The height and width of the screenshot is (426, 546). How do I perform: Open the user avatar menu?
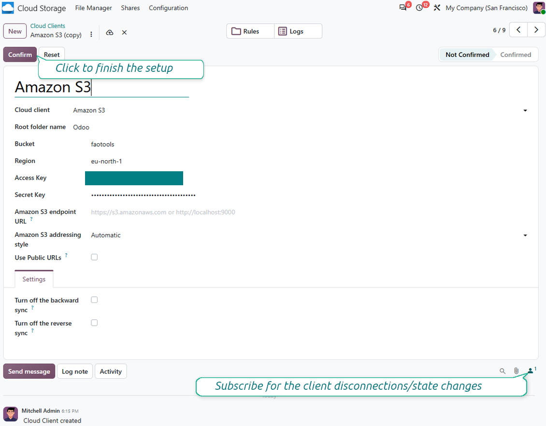tap(539, 8)
